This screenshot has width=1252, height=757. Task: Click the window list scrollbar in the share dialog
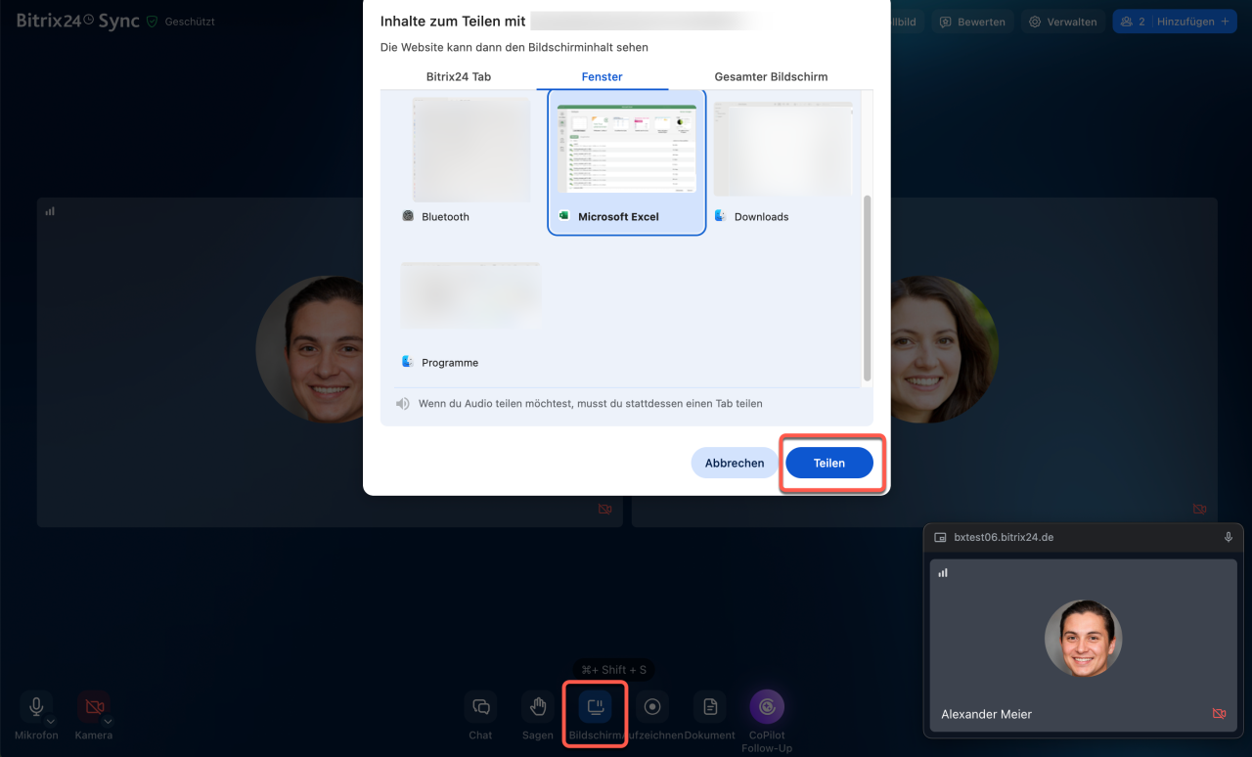pyautogui.click(x=868, y=289)
